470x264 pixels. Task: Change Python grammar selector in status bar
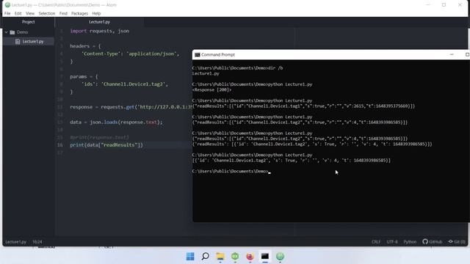[410, 242]
